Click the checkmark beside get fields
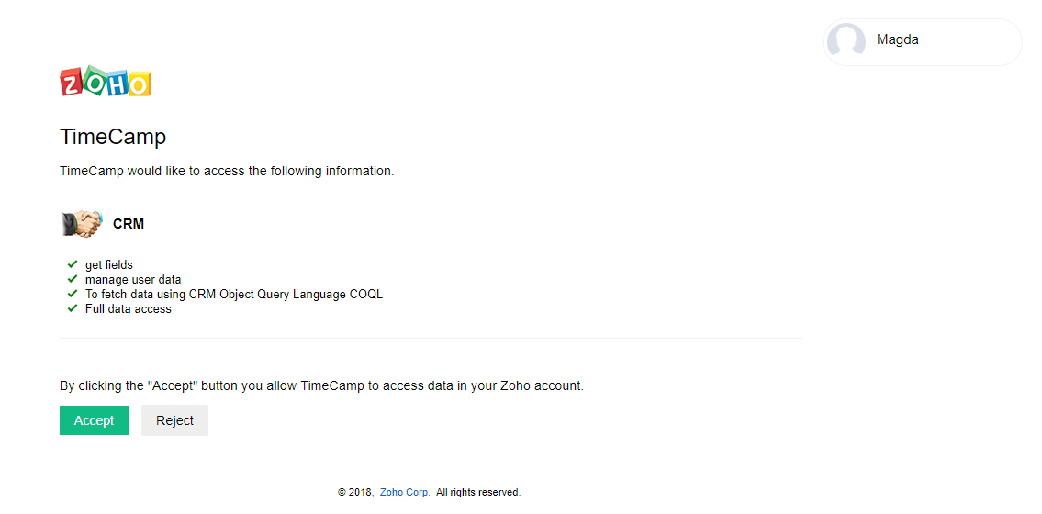 click(73, 264)
